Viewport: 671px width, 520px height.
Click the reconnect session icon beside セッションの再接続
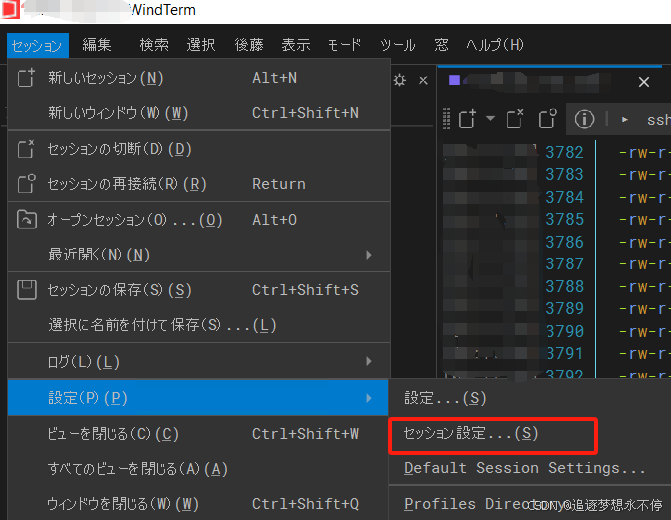coord(26,184)
